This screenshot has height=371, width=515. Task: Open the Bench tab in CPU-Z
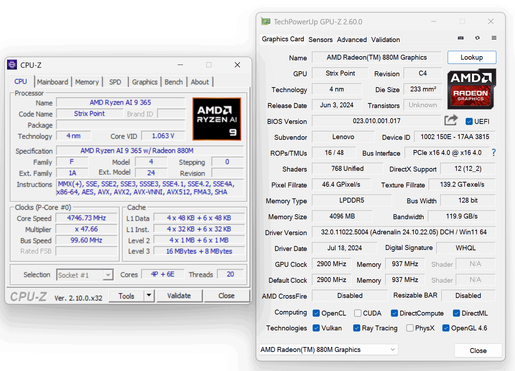point(173,82)
